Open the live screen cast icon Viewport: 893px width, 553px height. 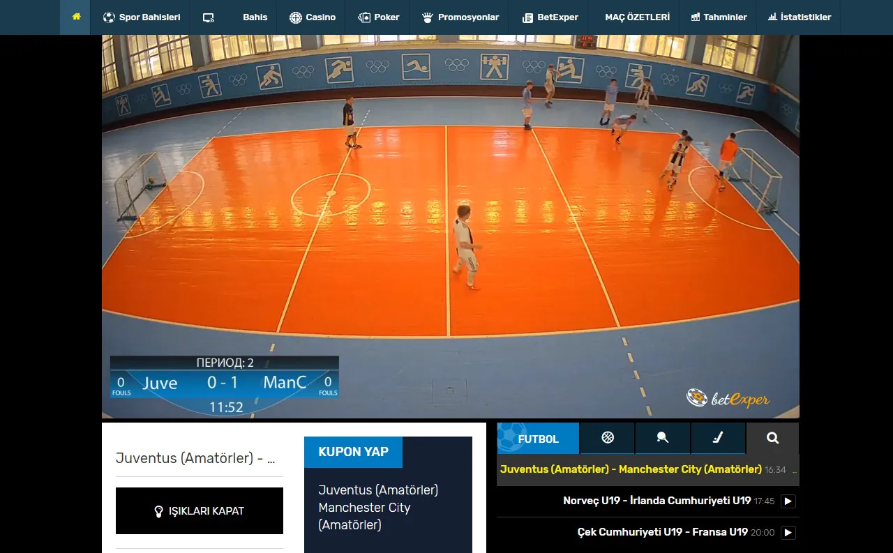(x=208, y=17)
